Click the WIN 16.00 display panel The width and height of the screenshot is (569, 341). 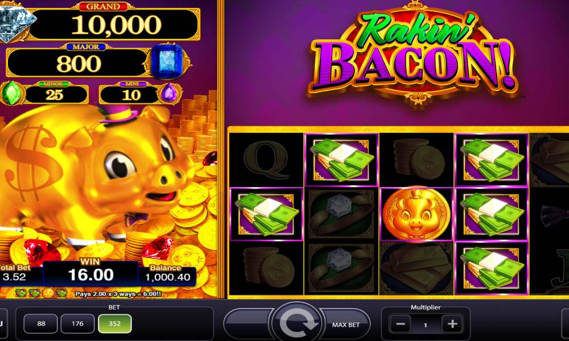coord(90,273)
